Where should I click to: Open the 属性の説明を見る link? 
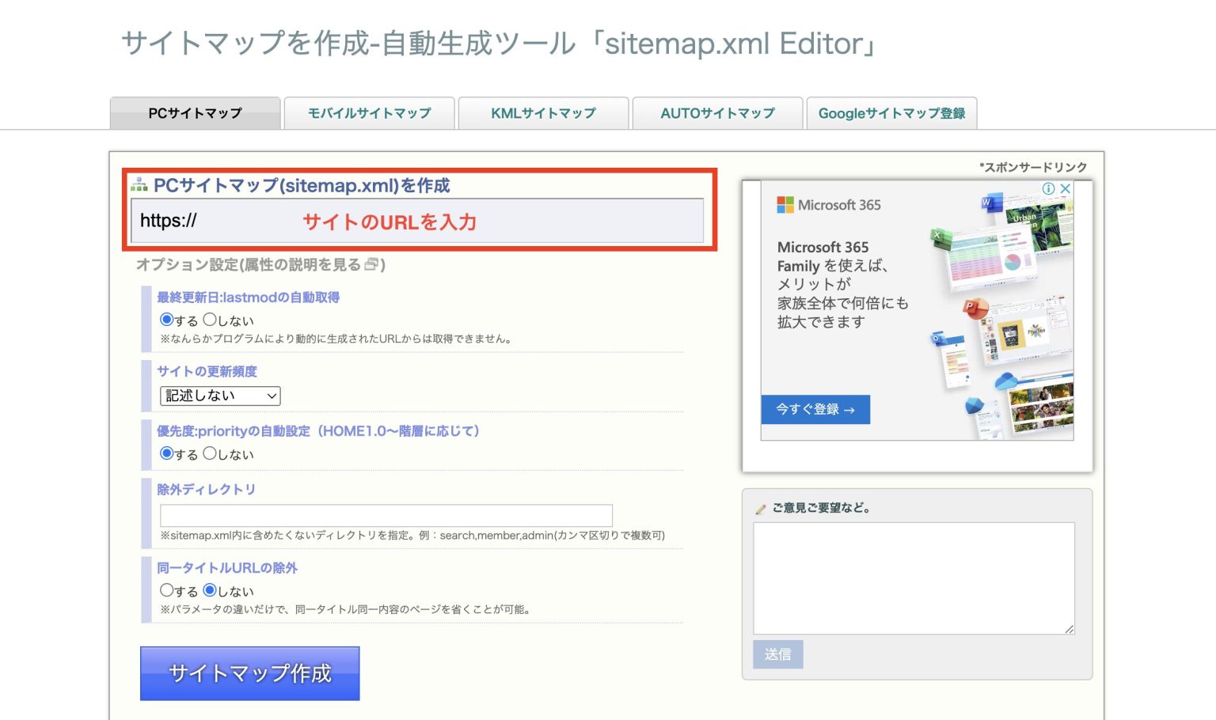pos(301,264)
